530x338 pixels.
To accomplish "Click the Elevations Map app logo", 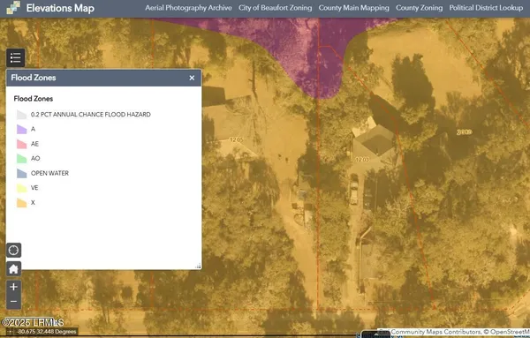I will coord(13,8).
